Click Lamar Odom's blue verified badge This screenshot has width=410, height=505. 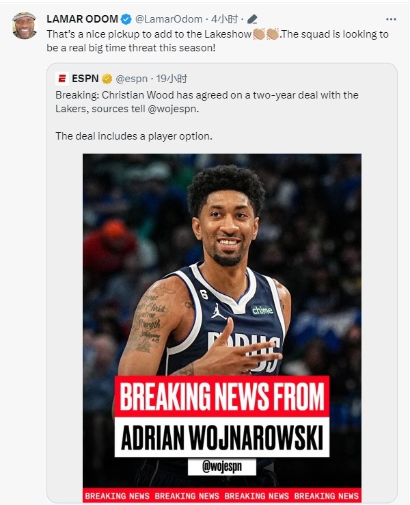point(126,19)
